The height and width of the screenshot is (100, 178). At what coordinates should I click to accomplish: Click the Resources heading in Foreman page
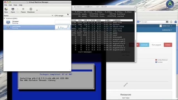(126, 94)
